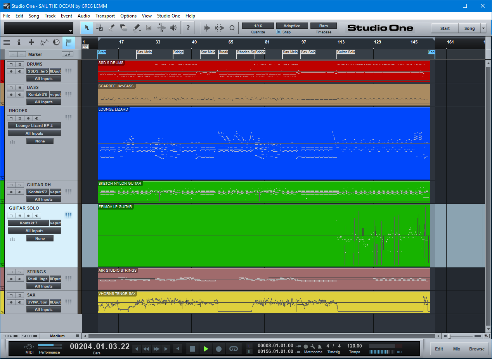Click the Guitar Solo marker
Screen dimensions: 492x359
point(346,52)
